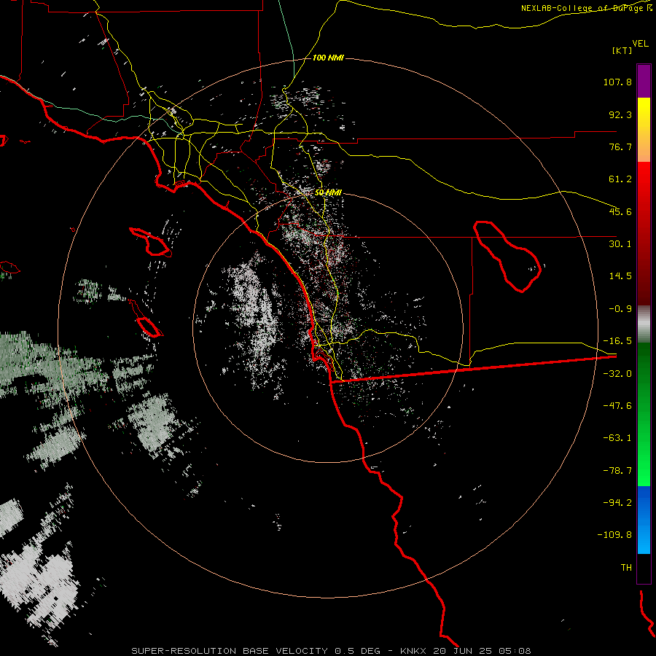
Task: Click the 45.6 velocity scale value
Action: pos(620,211)
